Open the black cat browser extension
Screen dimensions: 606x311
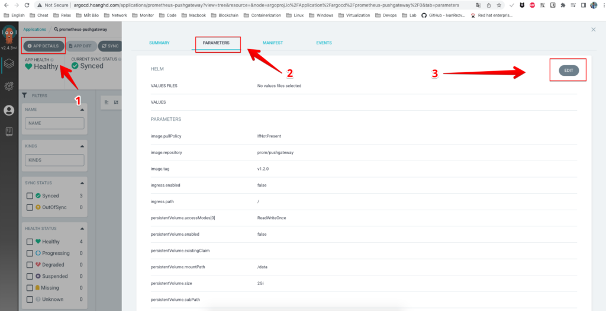pos(522,5)
